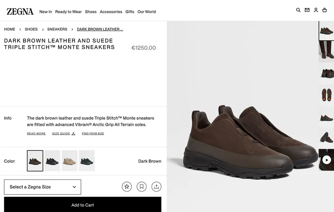Open the Ready to Wear menu

[68, 12]
